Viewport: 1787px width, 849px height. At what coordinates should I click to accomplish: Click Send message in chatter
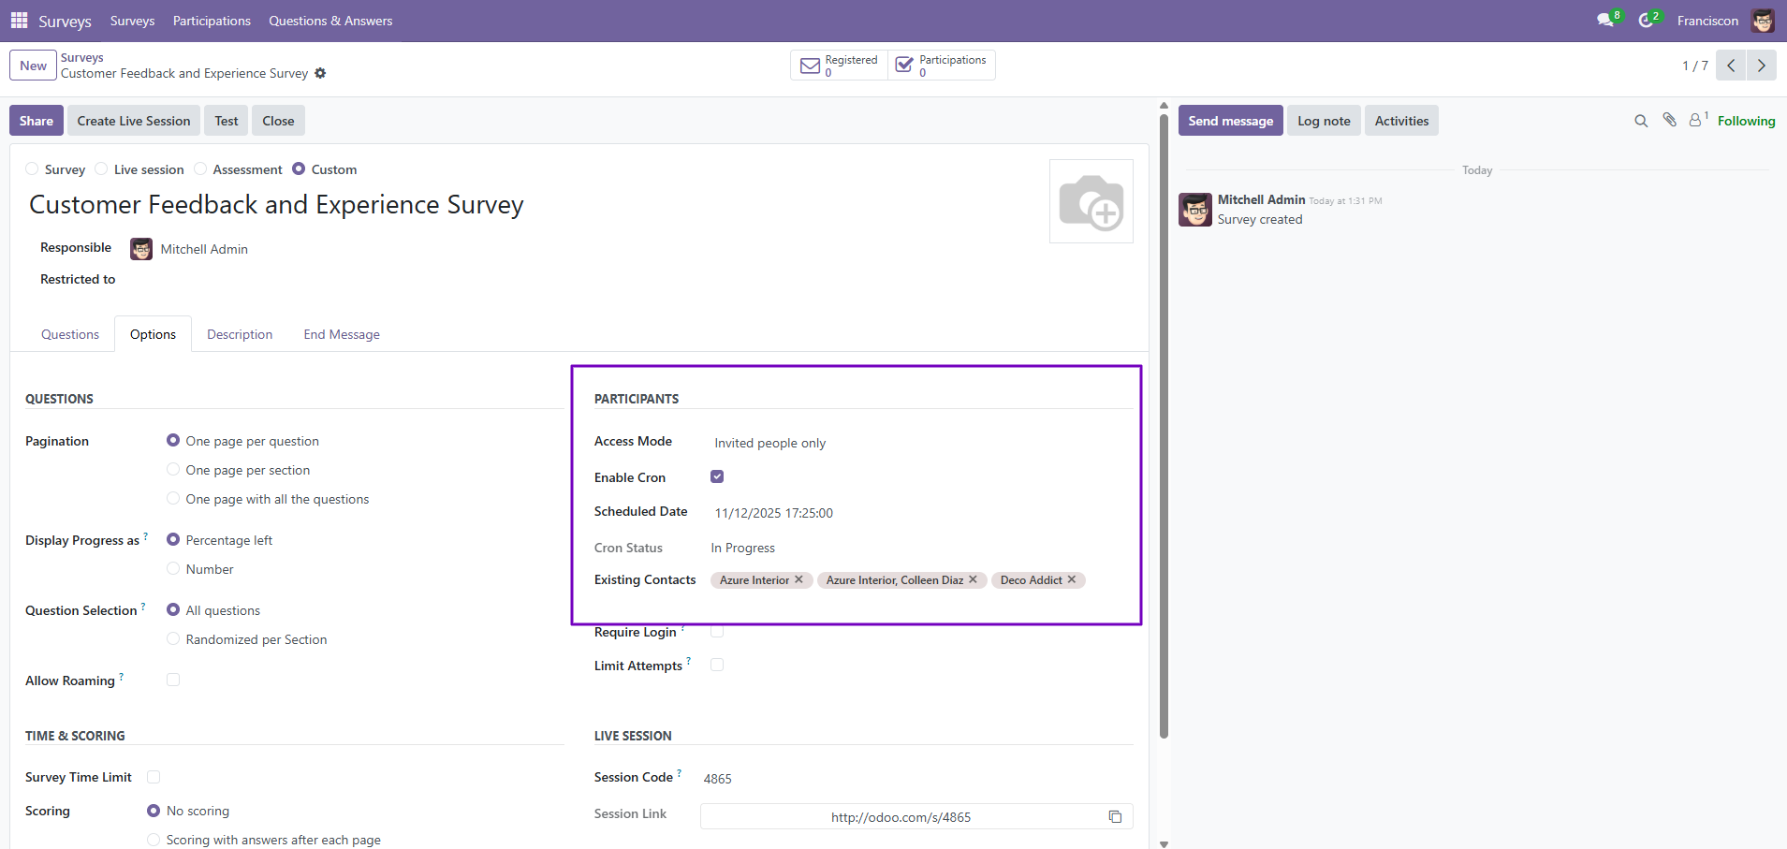pos(1231,121)
